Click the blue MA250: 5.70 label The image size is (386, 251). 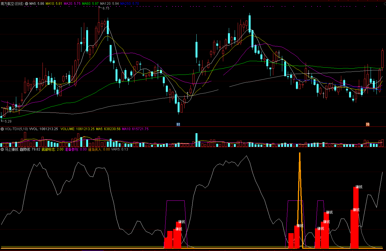[x=130, y=4]
